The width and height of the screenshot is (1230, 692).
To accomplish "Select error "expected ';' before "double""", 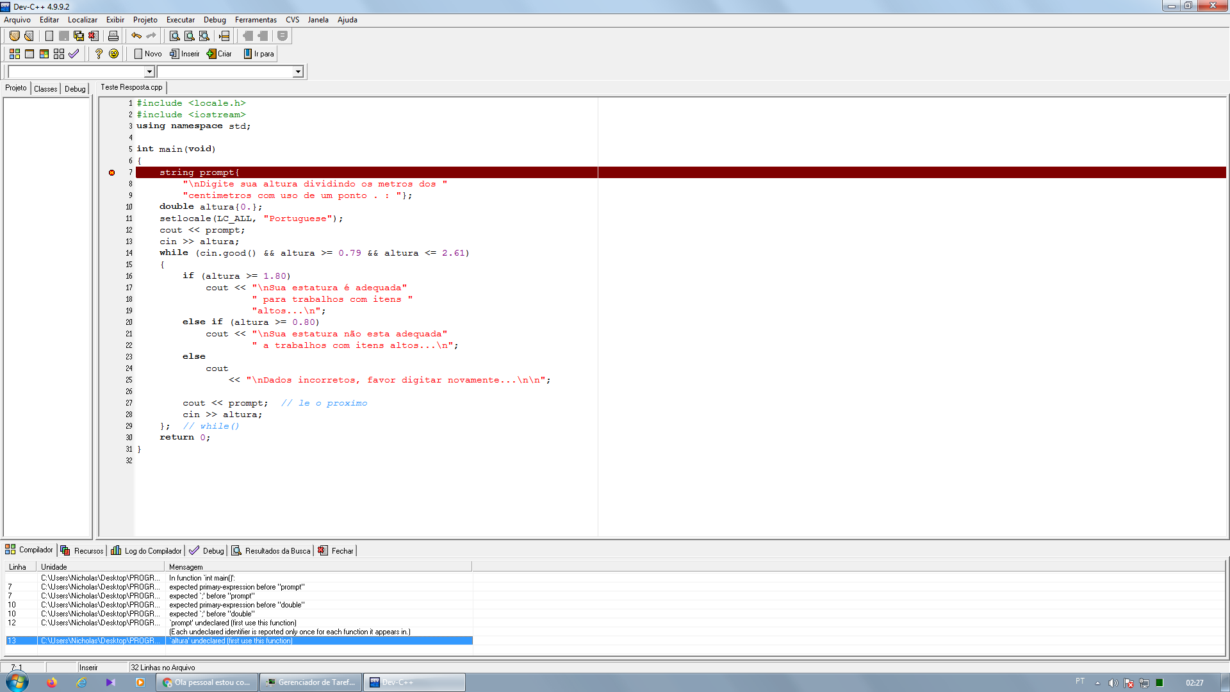I will 212,614.
